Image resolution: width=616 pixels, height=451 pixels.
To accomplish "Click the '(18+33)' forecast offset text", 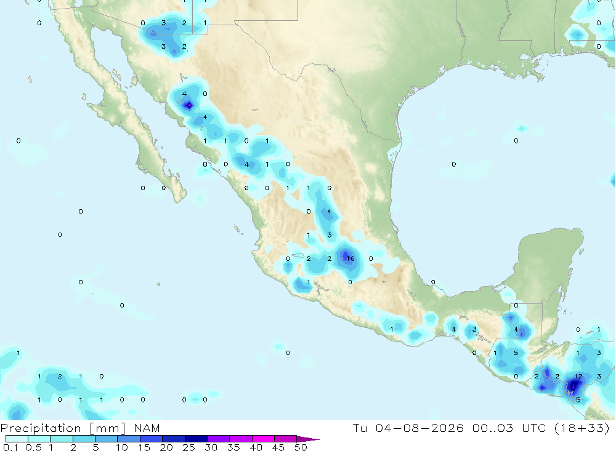I will pyautogui.click(x=582, y=428).
